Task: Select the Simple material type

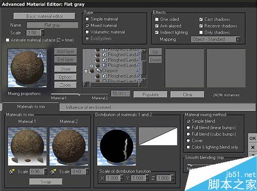Action: coord(87,19)
